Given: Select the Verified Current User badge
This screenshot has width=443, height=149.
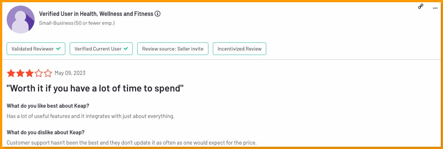Looking at the screenshot, I should 101,49.
